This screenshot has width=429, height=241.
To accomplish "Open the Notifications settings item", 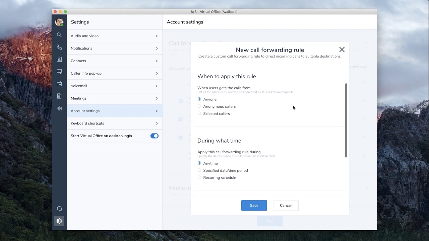I will pyautogui.click(x=115, y=48).
